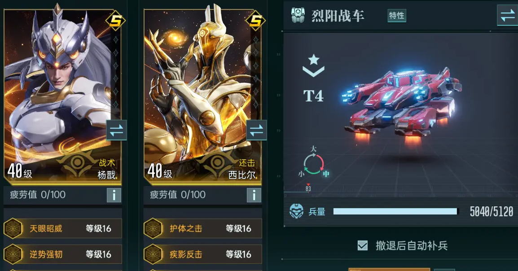The image size is (518, 271).
Task: Click the red marker labeled 83
Action: [x=308, y=188]
